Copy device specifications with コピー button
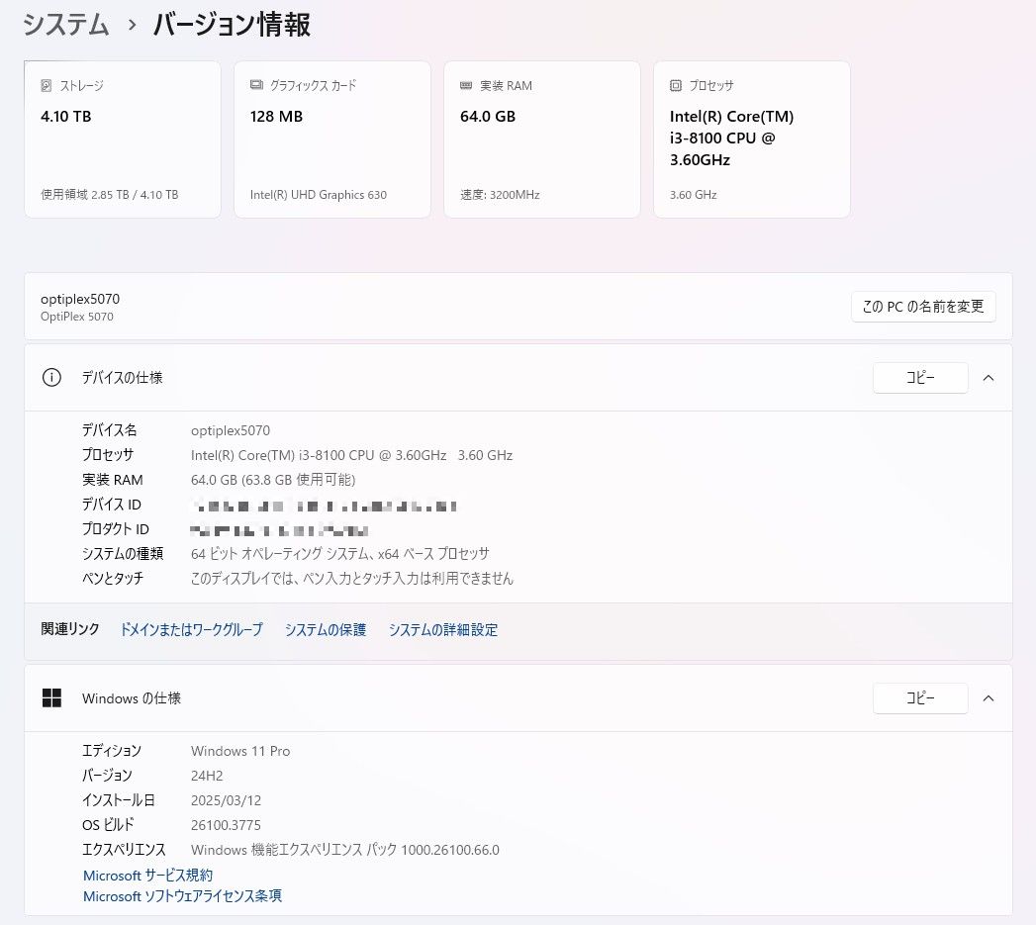This screenshot has width=1036, height=925. click(920, 377)
